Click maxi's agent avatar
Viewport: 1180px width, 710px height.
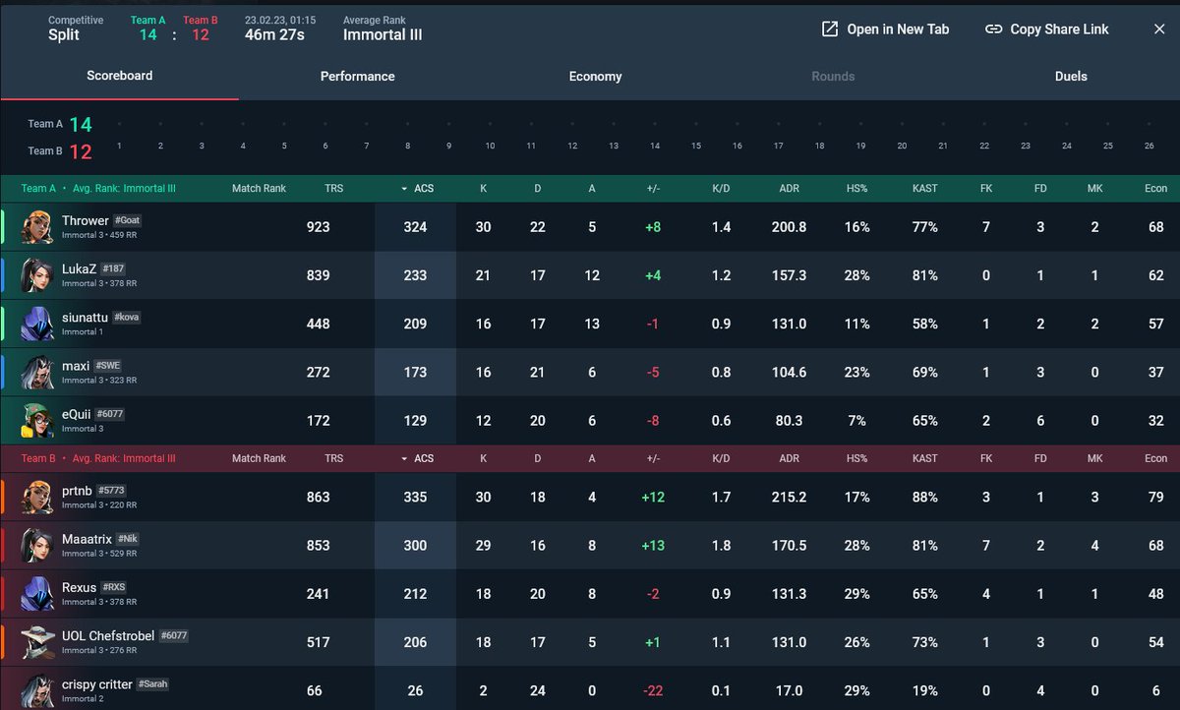[x=37, y=373]
